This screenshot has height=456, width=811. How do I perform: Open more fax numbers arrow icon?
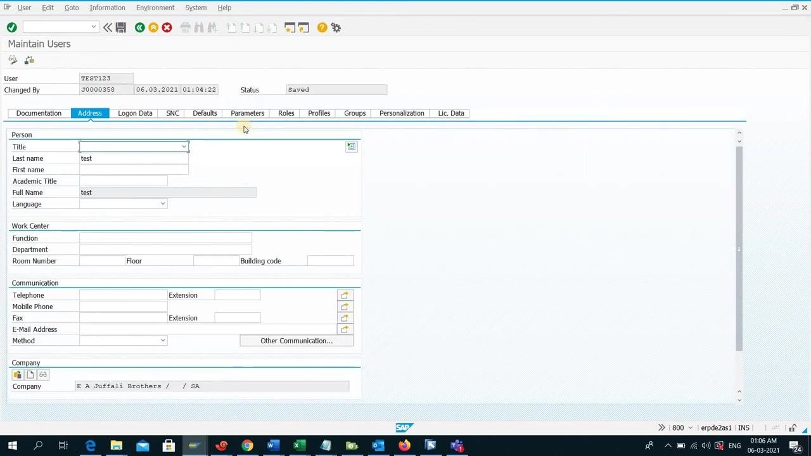pos(345,318)
